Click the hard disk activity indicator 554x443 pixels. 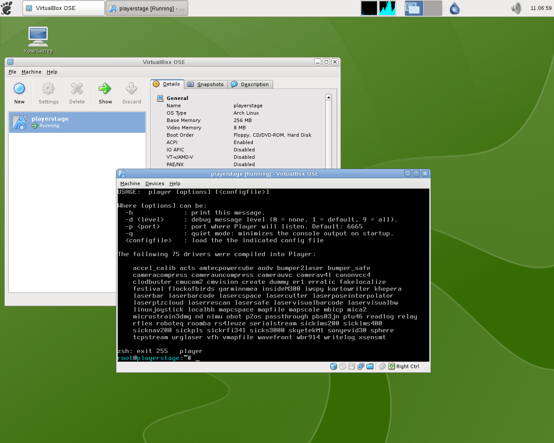[333, 366]
